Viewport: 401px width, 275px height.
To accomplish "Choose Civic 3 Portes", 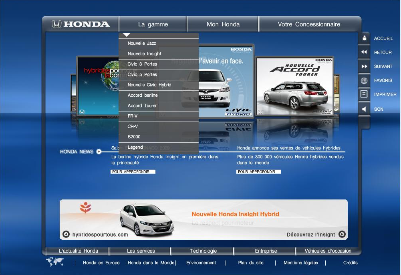I will (x=159, y=64).
